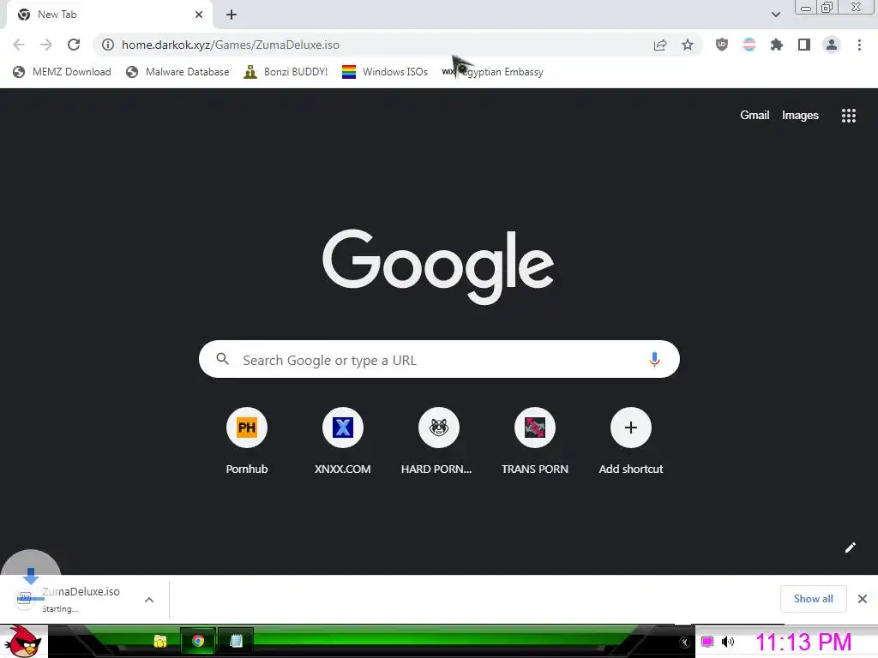Share this page from the address bar
The width and height of the screenshot is (878, 658).
pos(660,45)
